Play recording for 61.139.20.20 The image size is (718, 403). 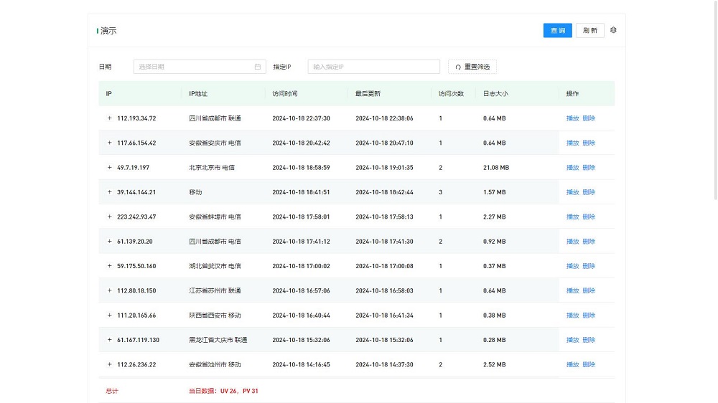click(572, 242)
